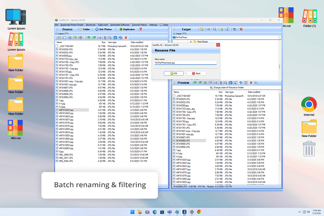Click Abort in Rename File dialog
The width and height of the screenshot is (324, 216).
(196, 73)
